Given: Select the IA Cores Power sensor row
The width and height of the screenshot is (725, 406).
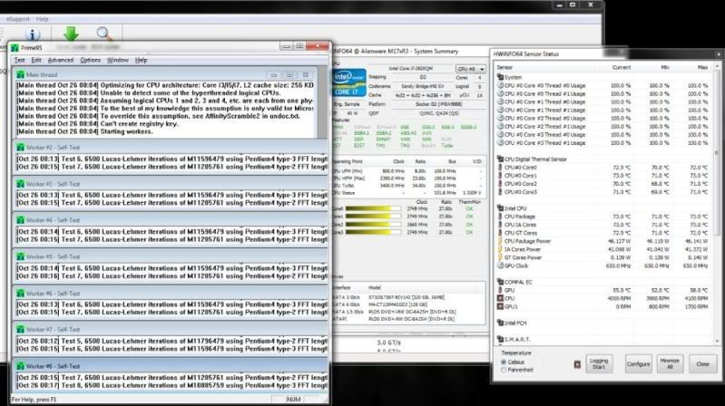Looking at the screenshot, I should pos(603,249).
